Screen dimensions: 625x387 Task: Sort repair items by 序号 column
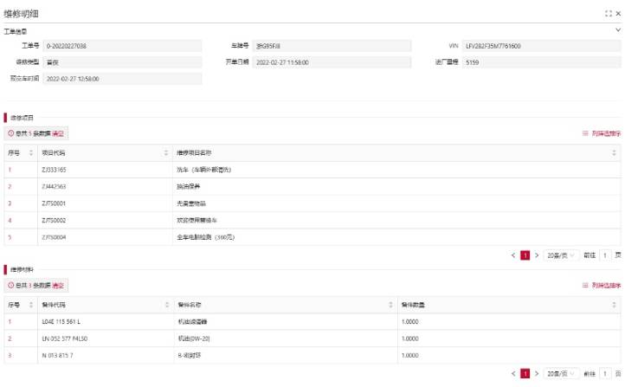point(31,153)
